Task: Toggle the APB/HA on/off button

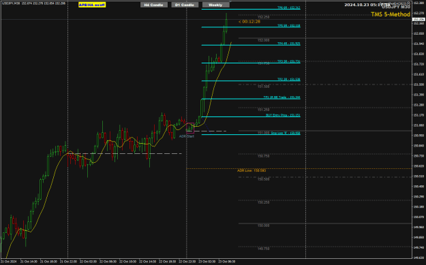Action: [x=92, y=5]
